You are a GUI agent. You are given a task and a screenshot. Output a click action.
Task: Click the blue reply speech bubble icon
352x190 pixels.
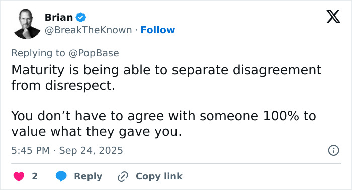pyautogui.click(x=61, y=176)
